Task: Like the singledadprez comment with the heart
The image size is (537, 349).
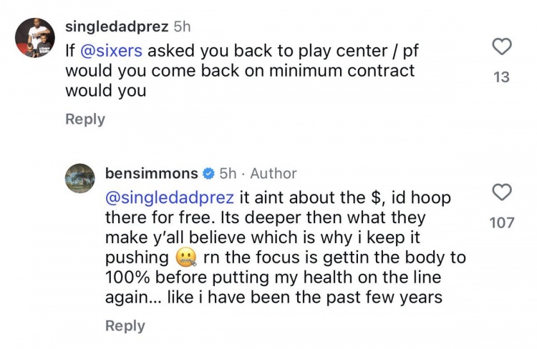Action: (x=503, y=47)
